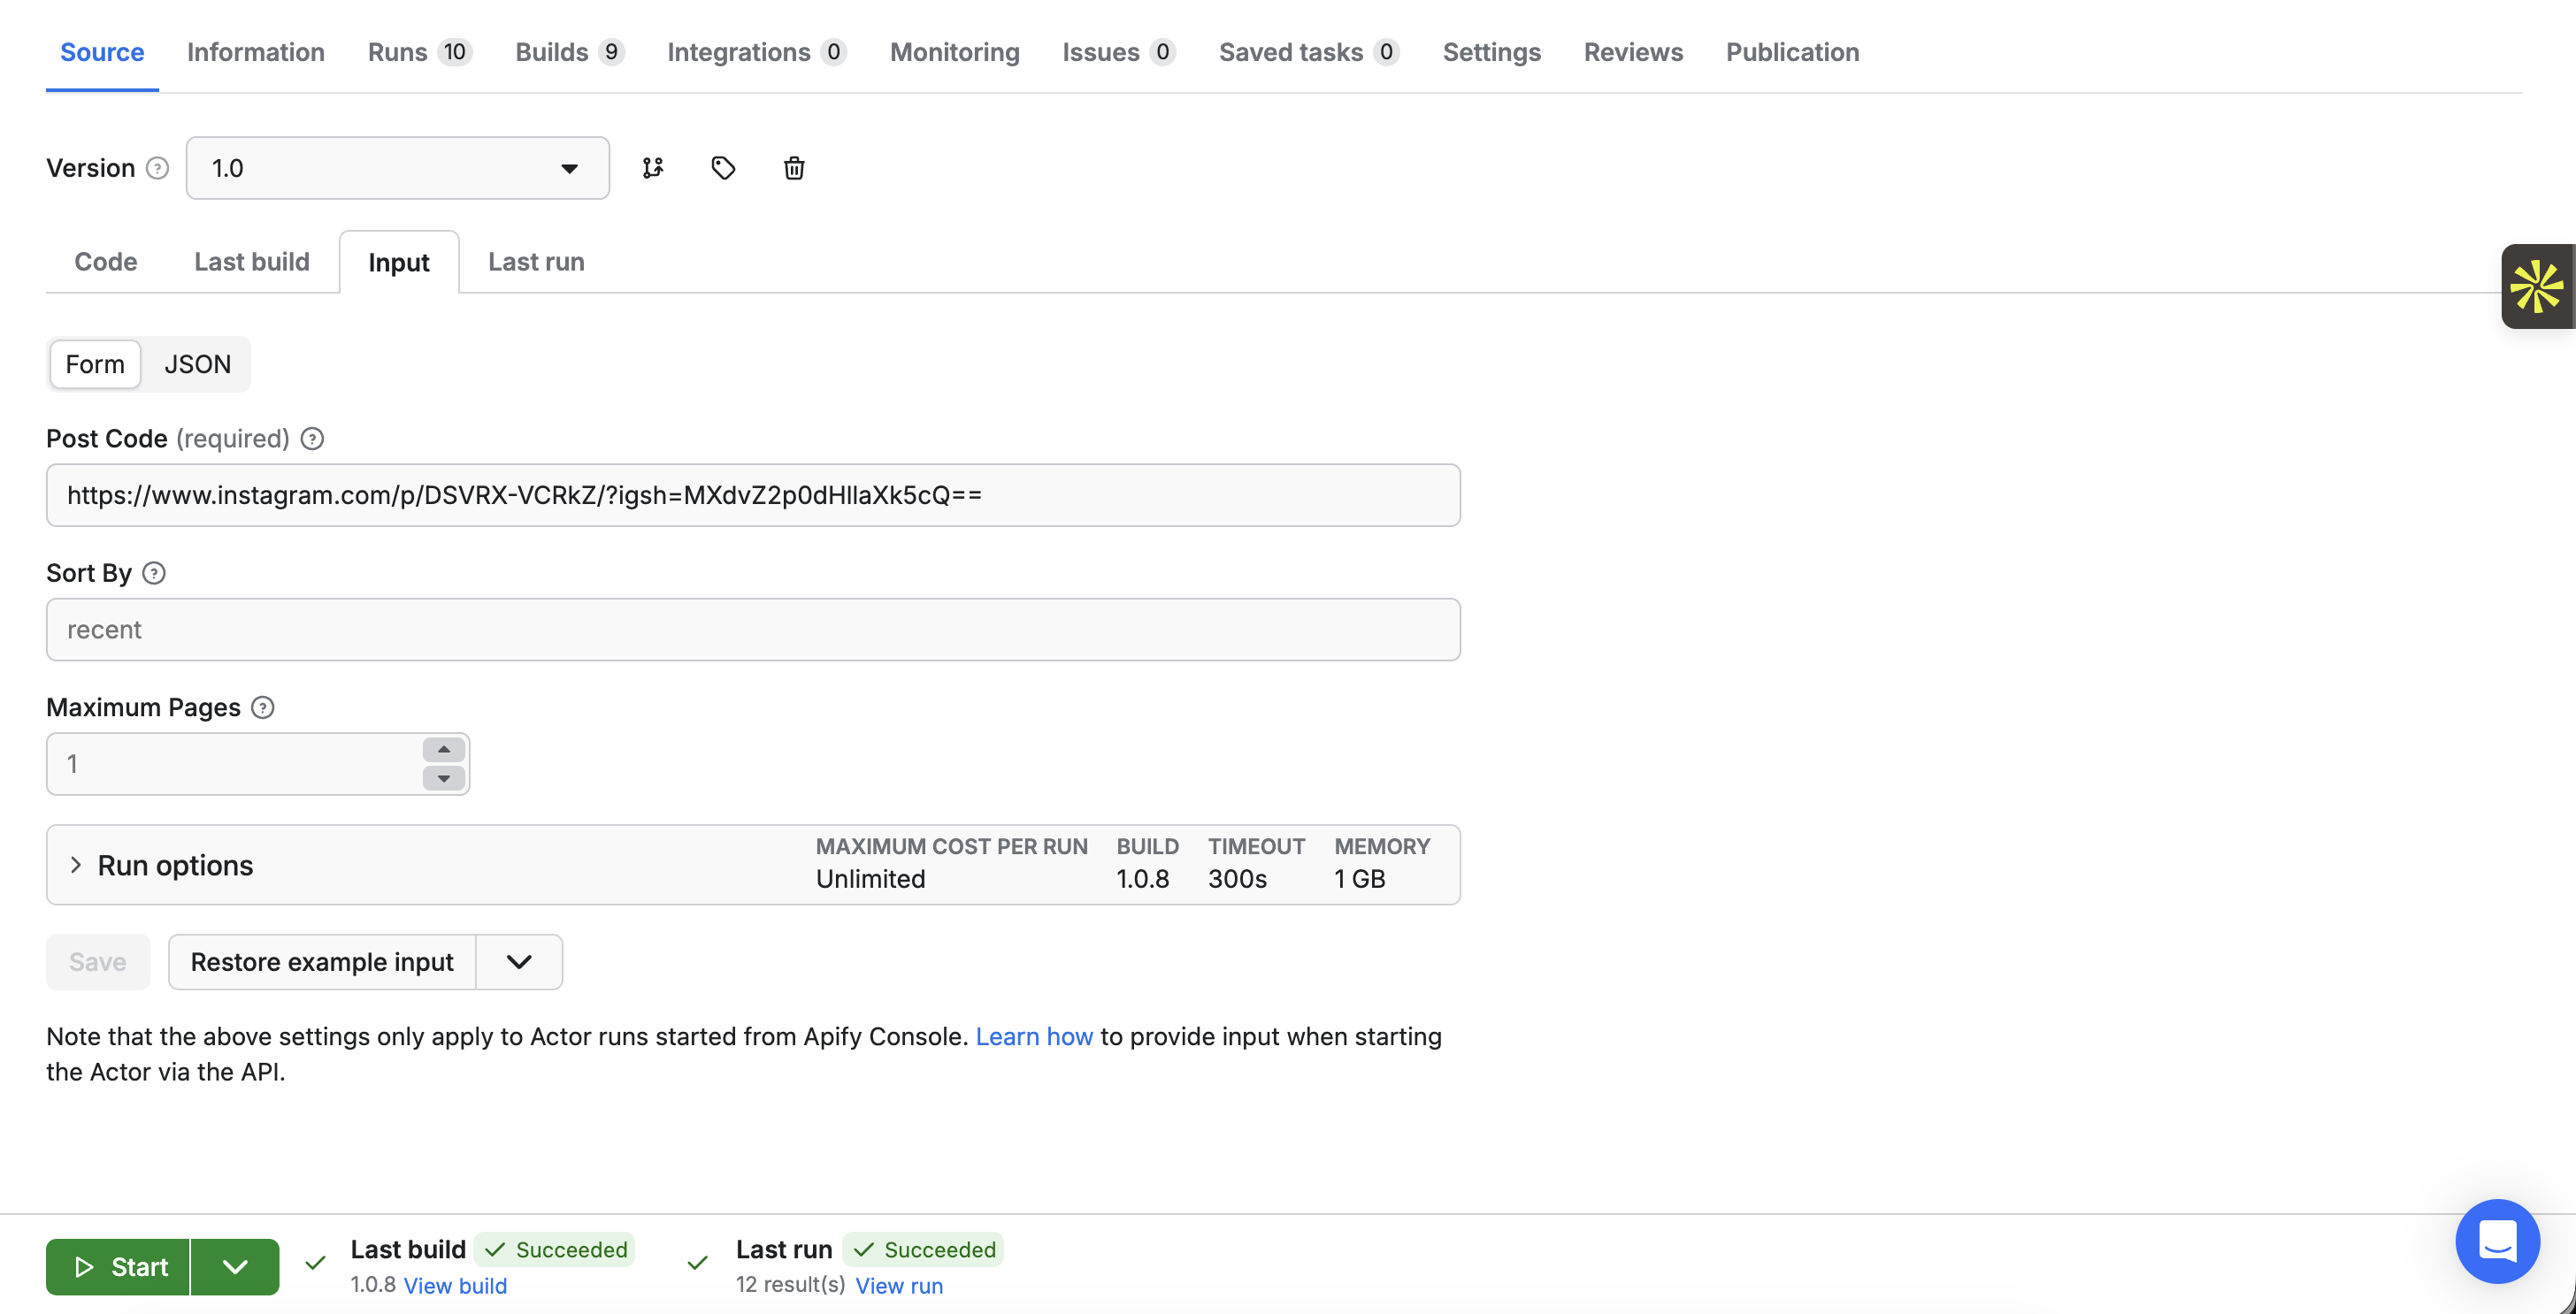The height and width of the screenshot is (1314, 2576).
Task: Increase Maximum Pages with up arrow
Action: (443, 750)
